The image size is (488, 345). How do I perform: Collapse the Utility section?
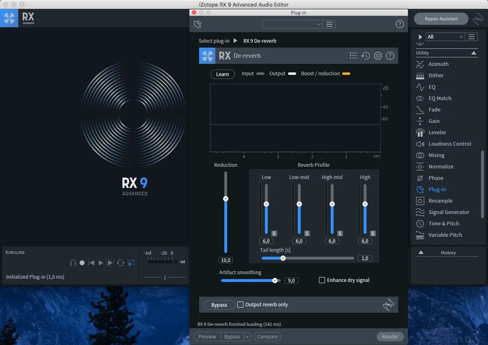(473, 52)
